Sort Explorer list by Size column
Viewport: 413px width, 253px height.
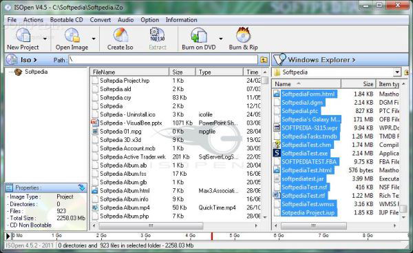click(x=359, y=84)
